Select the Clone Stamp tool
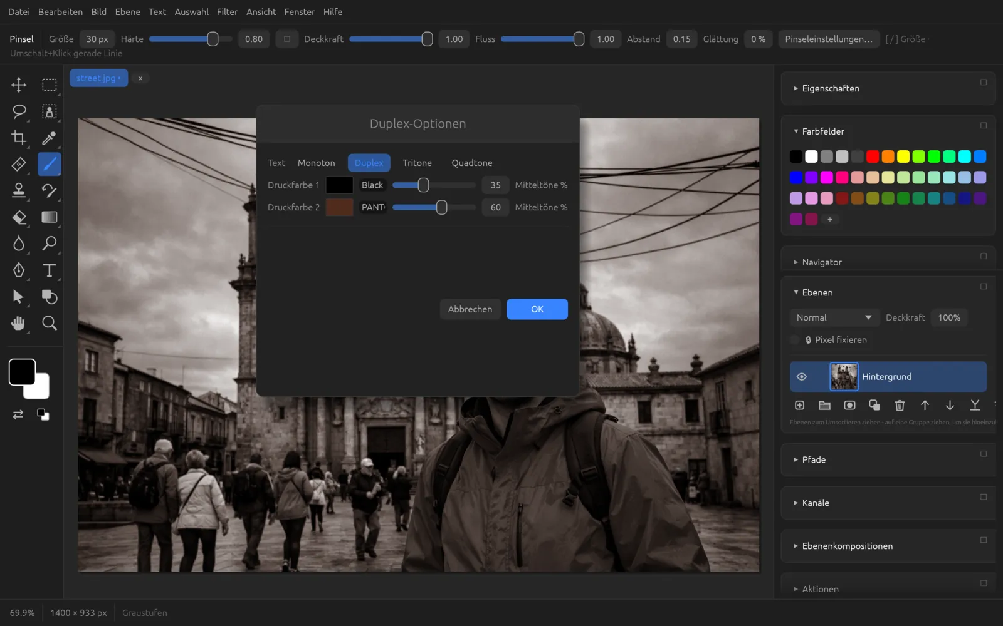The image size is (1003, 626). (x=19, y=190)
